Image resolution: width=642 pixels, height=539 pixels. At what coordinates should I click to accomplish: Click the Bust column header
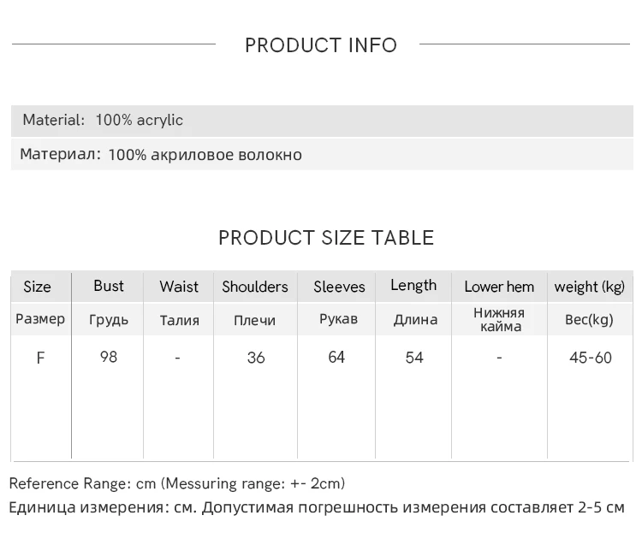tap(109, 286)
